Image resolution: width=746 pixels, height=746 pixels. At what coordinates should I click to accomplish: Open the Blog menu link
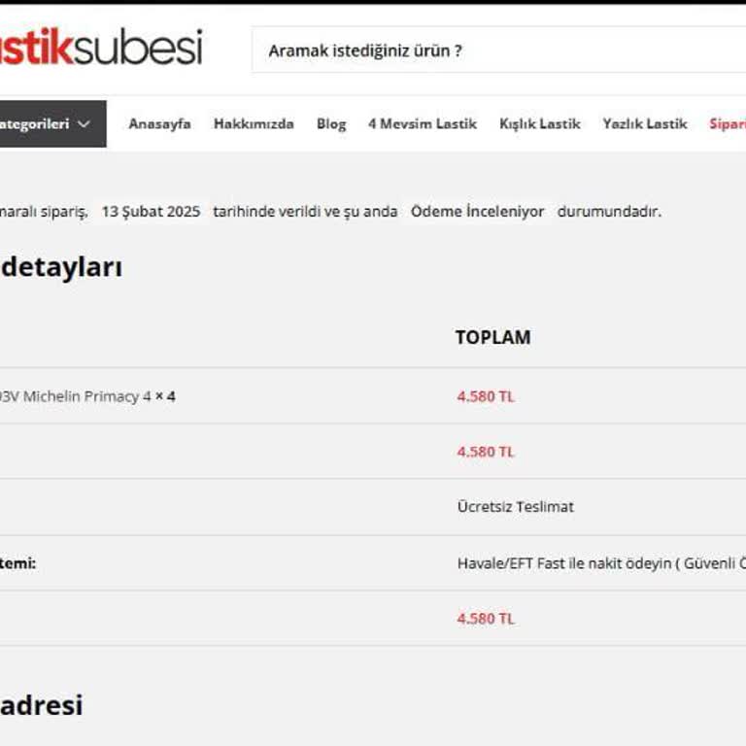[331, 123]
